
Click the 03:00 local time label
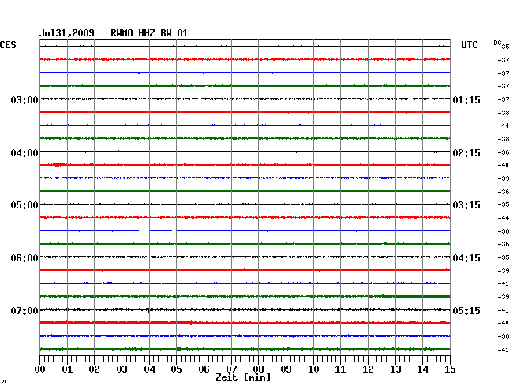click(x=24, y=99)
